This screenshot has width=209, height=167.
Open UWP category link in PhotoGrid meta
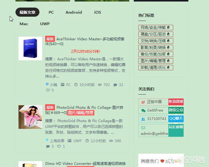point(77,141)
